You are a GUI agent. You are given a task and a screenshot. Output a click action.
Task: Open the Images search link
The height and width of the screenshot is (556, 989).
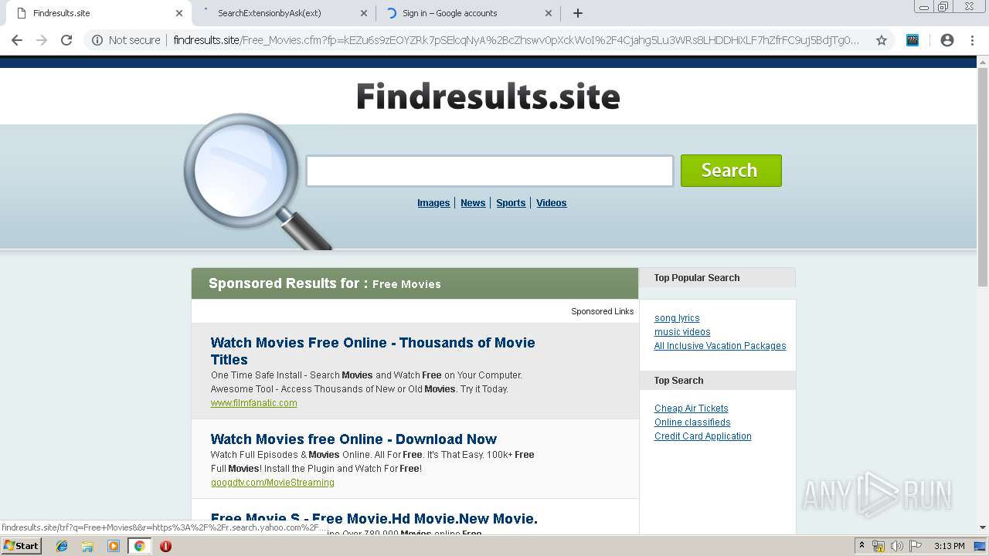tap(433, 203)
